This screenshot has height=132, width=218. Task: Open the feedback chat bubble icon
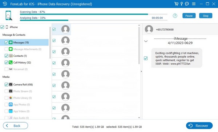click(x=187, y=4)
